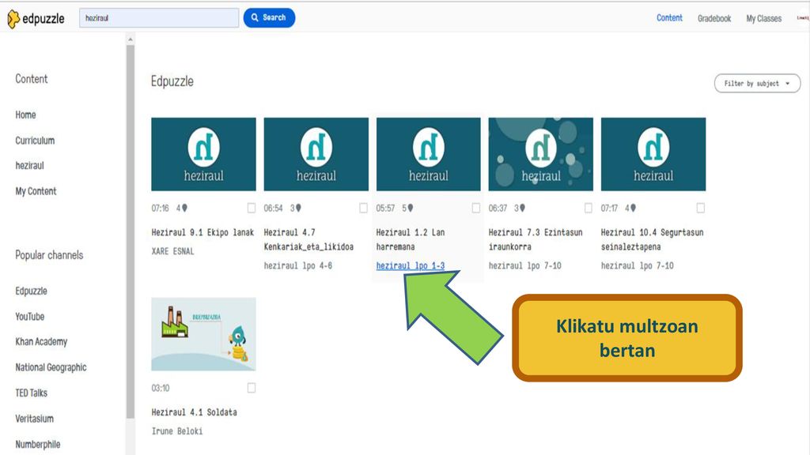Open the Heziraul 10.4 Segurtasun thumbnail
Image resolution: width=810 pixels, height=455 pixels.
click(x=653, y=154)
